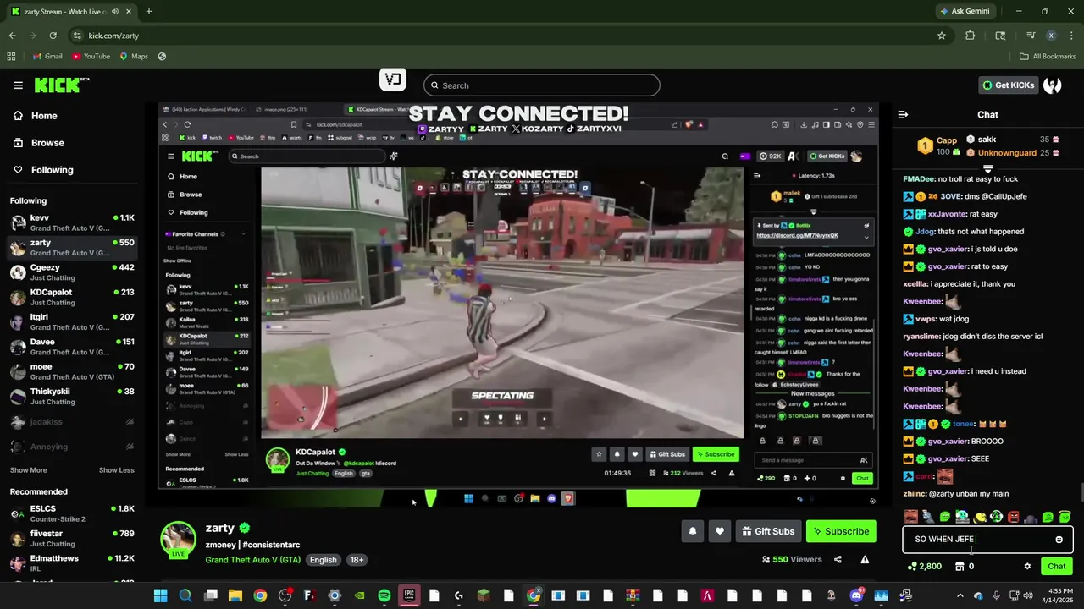
Task: Share the stream via share icon
Action: 838,559
